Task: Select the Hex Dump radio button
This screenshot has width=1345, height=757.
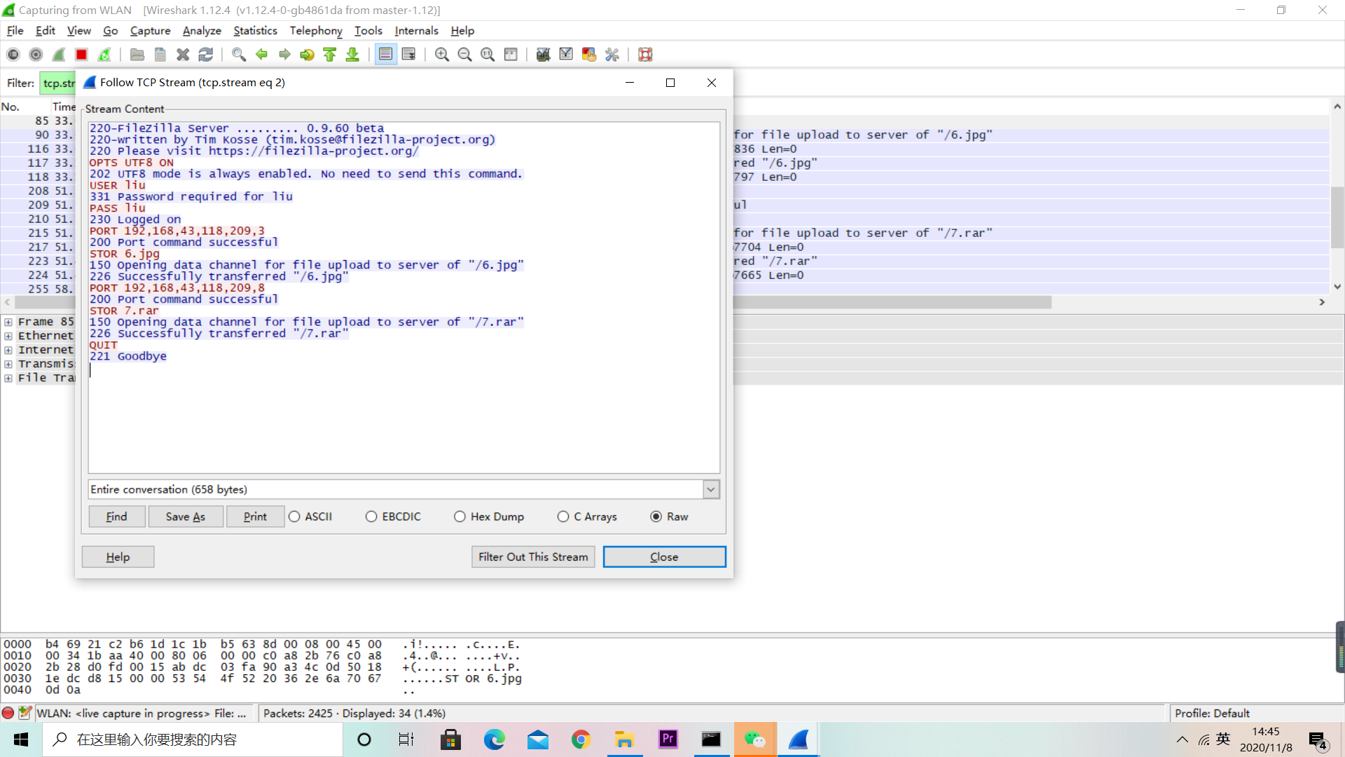Action: coord(460,517)
